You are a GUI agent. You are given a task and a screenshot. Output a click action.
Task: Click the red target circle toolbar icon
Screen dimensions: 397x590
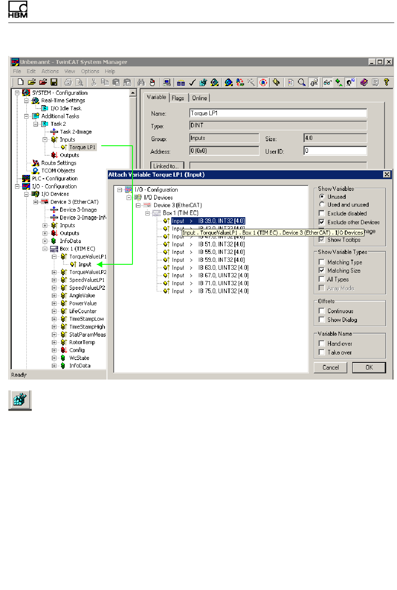[263, 82]
